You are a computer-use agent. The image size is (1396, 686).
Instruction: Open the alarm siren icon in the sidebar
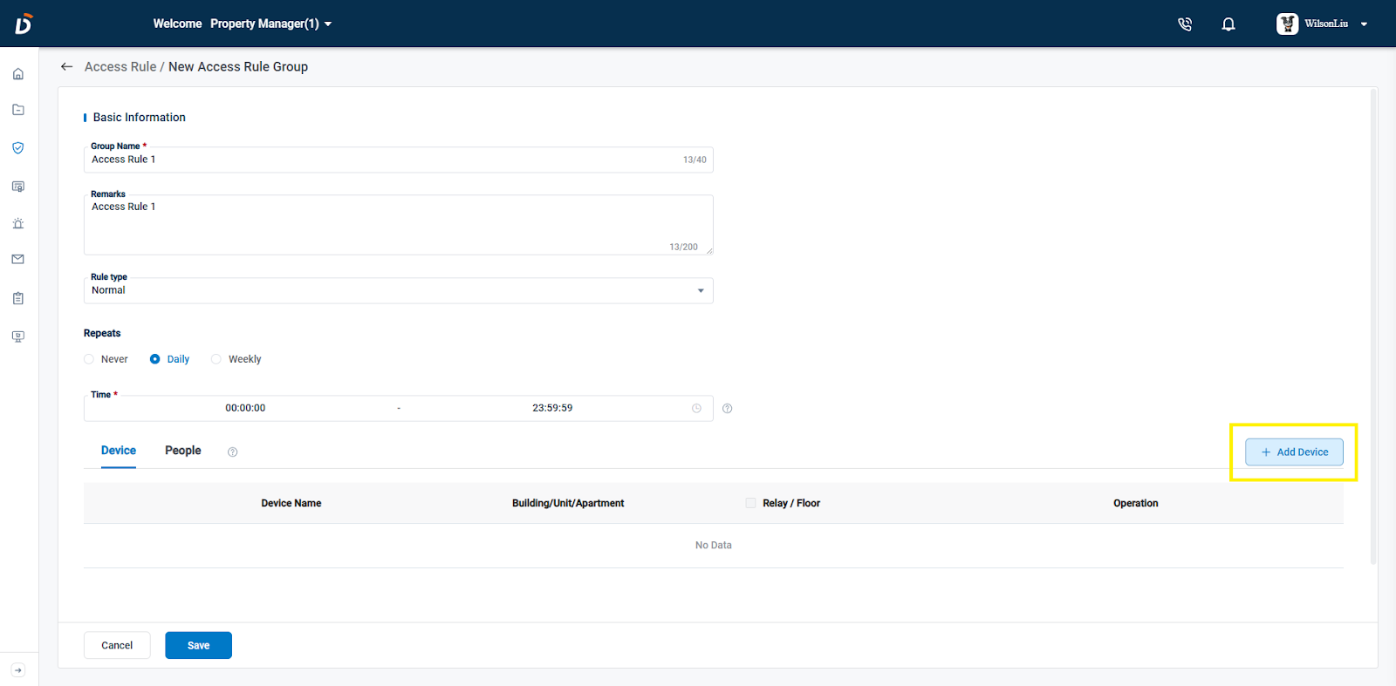(x=18, y=224)
